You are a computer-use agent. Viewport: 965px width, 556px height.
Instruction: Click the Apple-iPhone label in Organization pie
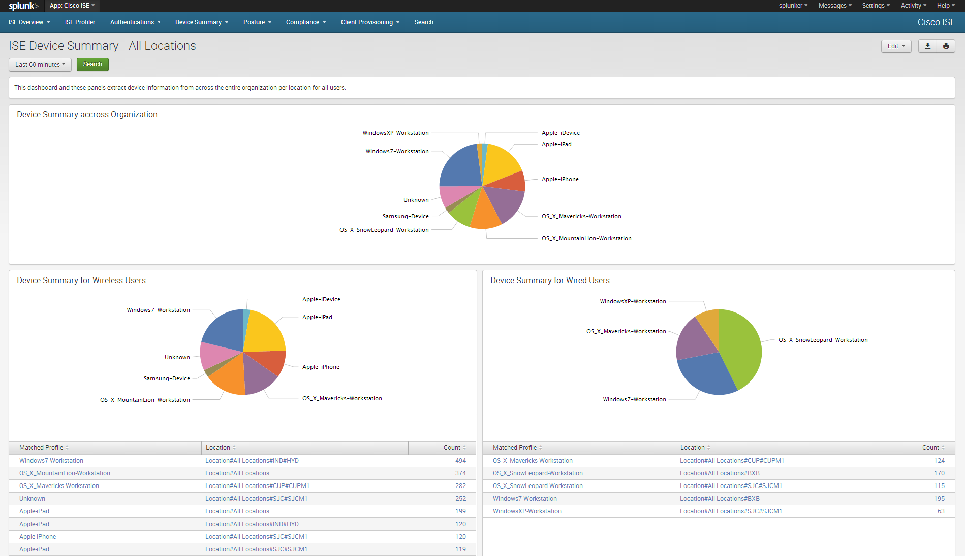click(x=560, y=179)
